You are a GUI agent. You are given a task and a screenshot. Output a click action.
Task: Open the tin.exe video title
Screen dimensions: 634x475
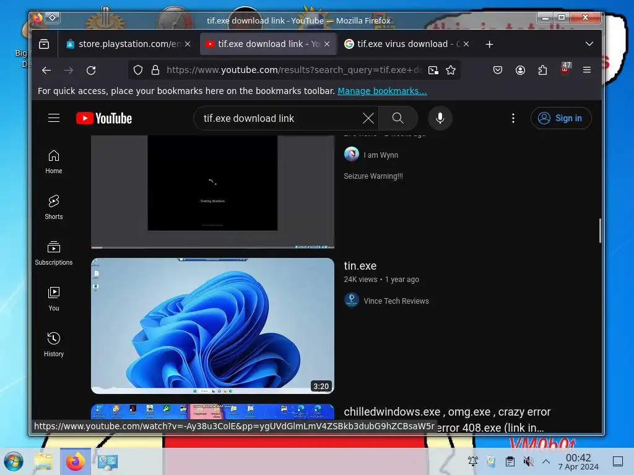(x=360, y=266)
